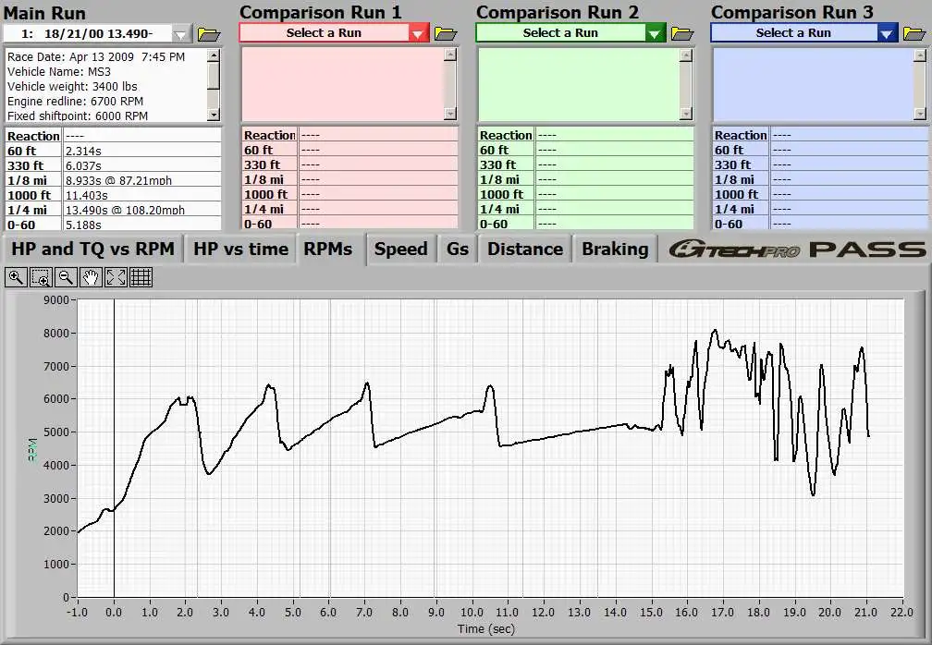This screenshot has height=645, width=932.
Task: Open folder icon for Comparison Run 2
Action: [681, 33]
